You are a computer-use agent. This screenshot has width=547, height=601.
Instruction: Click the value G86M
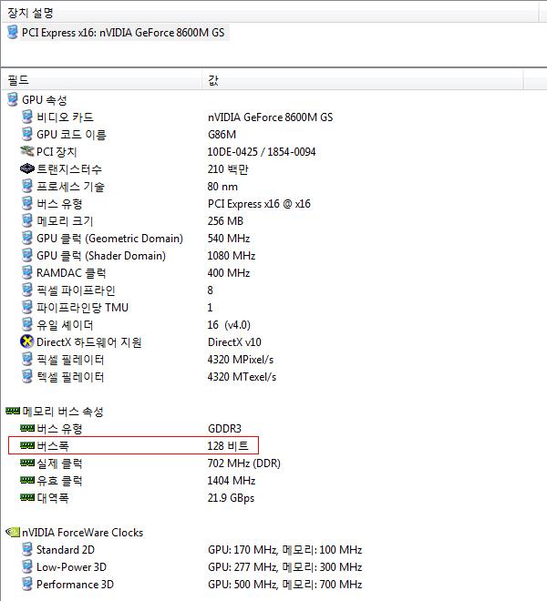click(222, 135)
